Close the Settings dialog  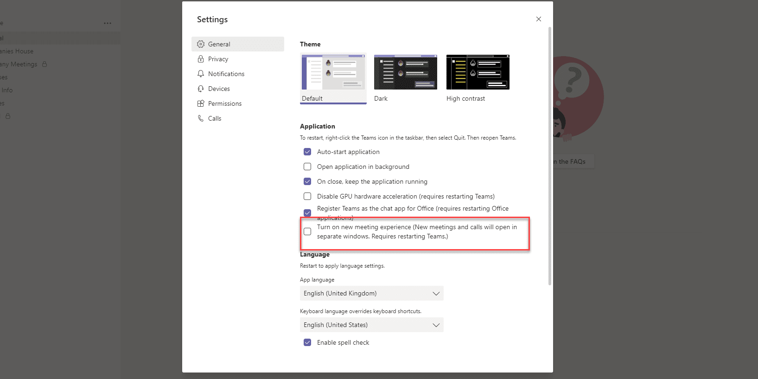coord(539,19)
